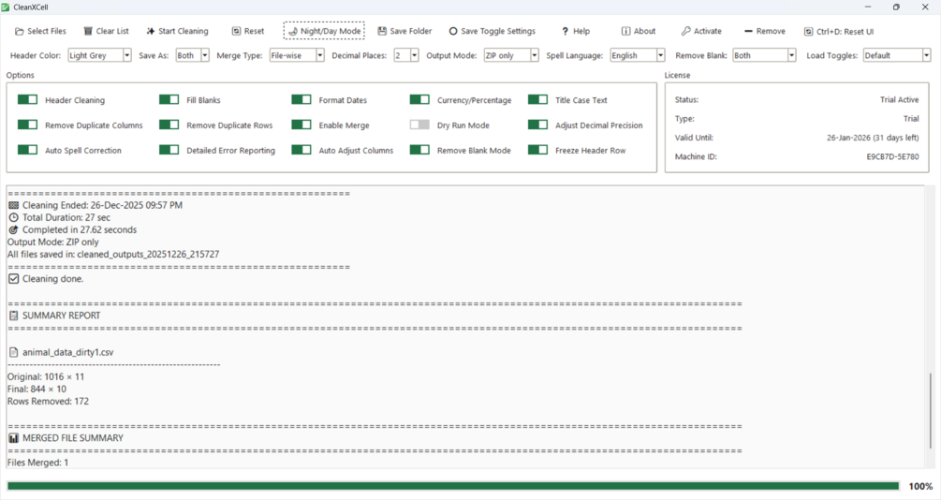The width and height of the screenshot is (941, 500).
Task: Click the Select Files button label
Action: click(47, 31)
